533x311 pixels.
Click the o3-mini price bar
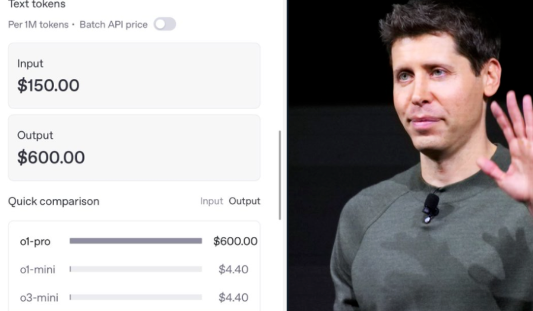[x=135, y=297]
